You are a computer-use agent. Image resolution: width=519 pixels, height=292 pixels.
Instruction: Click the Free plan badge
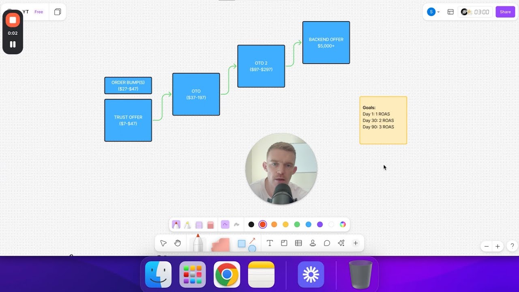click(x=39, y=12)
